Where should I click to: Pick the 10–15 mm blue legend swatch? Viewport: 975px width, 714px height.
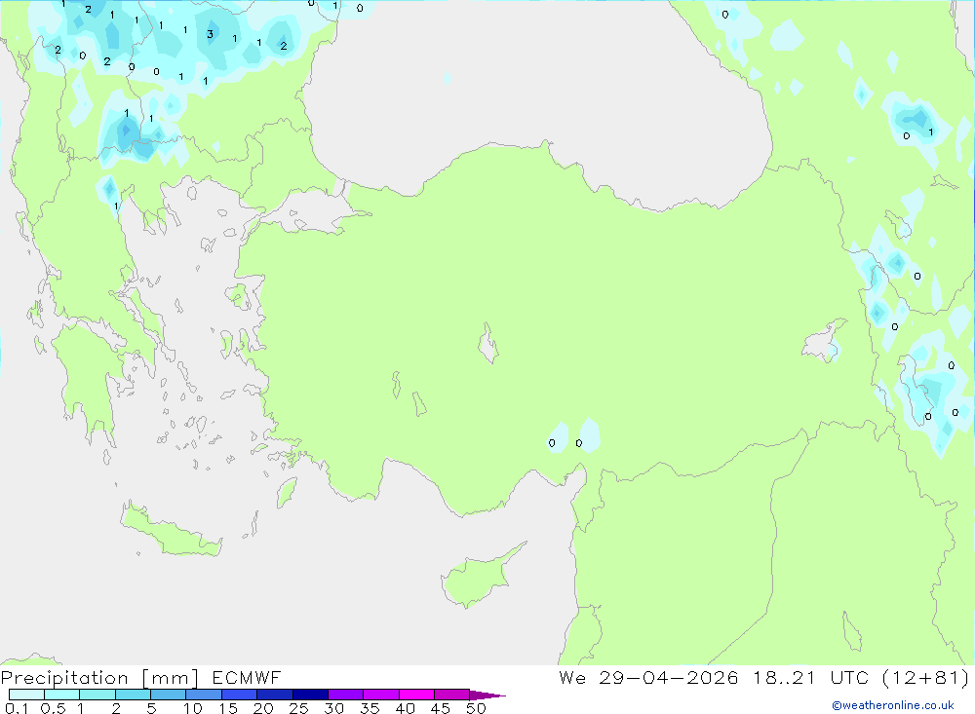(204, 695)
